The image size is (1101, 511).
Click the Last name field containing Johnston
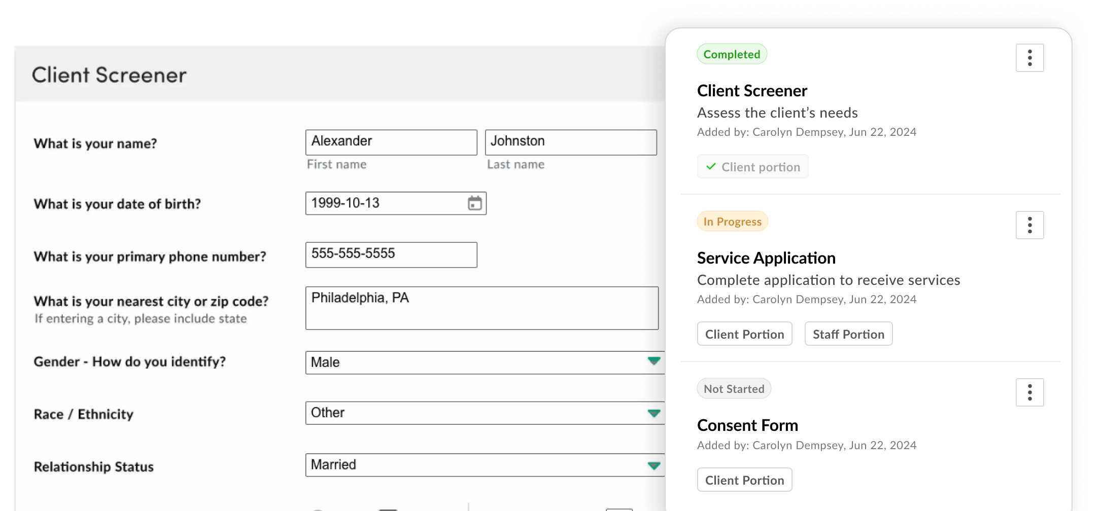coord(571,142)
